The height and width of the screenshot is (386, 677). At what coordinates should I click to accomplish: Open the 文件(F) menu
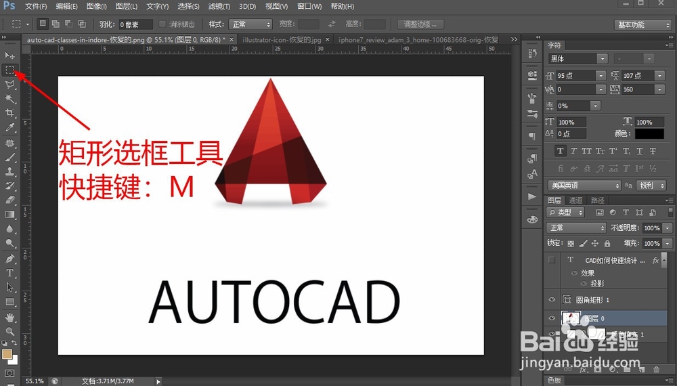35,7
